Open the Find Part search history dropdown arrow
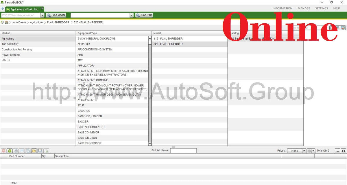This screenshot has width=347, height=185. 132,15
